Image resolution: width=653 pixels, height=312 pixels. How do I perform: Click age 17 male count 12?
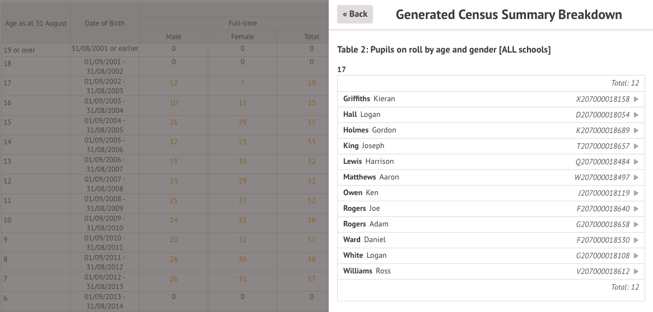pyautogui.click(x=174, y=83)
